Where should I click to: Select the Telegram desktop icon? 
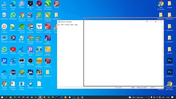point(31,85)
